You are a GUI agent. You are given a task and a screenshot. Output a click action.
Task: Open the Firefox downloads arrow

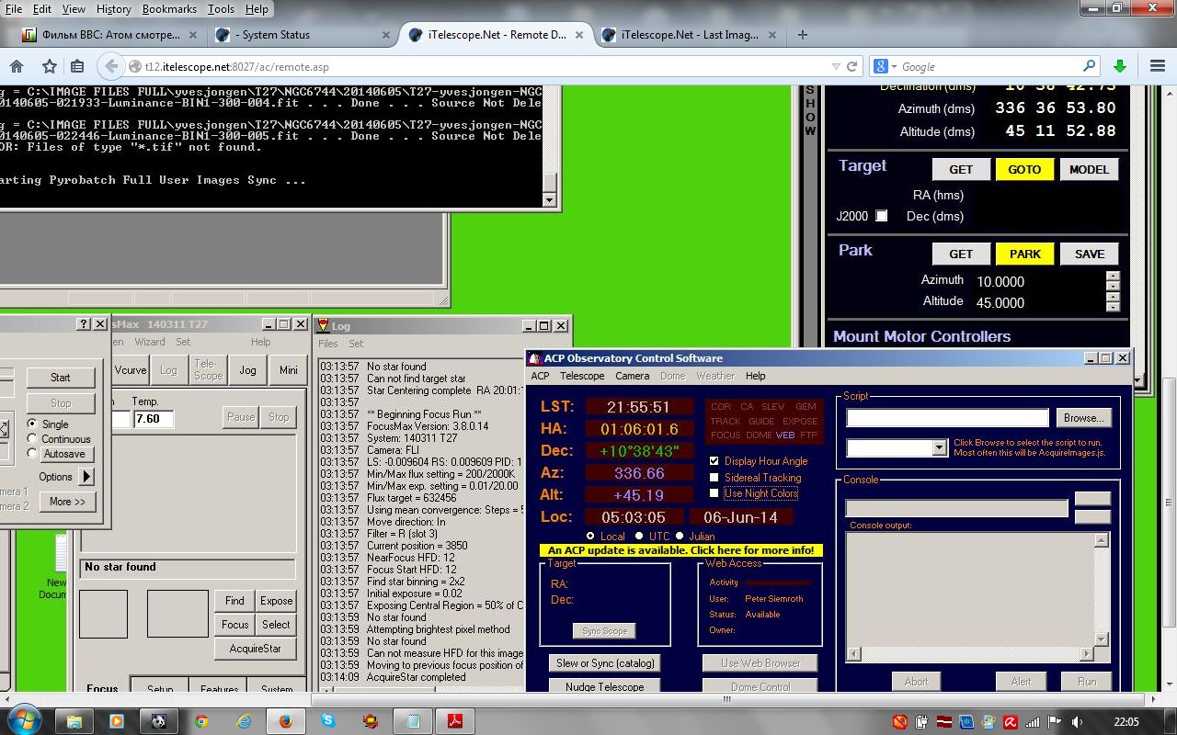(1120, 66)
